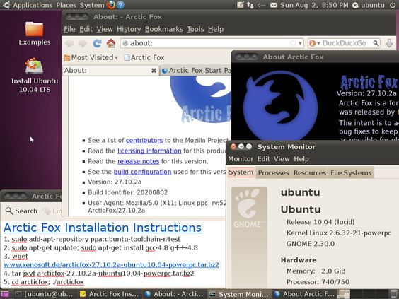Image resolution: width=399 pixels, height=299 pixels.
Task: Click the power/shutdown icon in top panel
Action: (x=393, y=5)
